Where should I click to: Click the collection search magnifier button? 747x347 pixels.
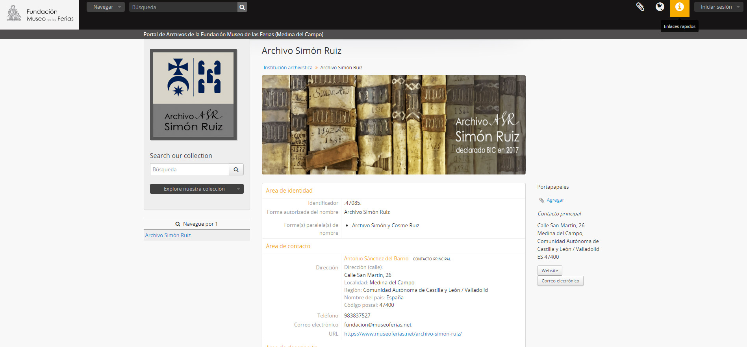pos(236,169)
